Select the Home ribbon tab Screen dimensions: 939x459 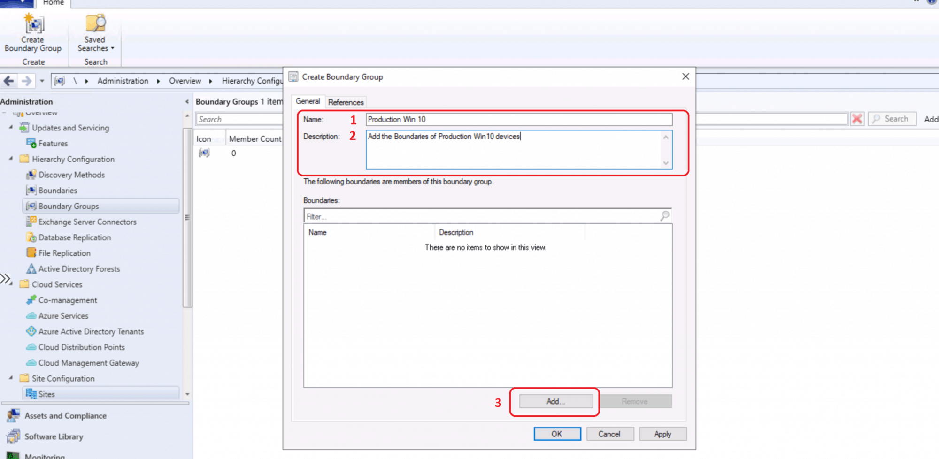(x=53, y=3)
